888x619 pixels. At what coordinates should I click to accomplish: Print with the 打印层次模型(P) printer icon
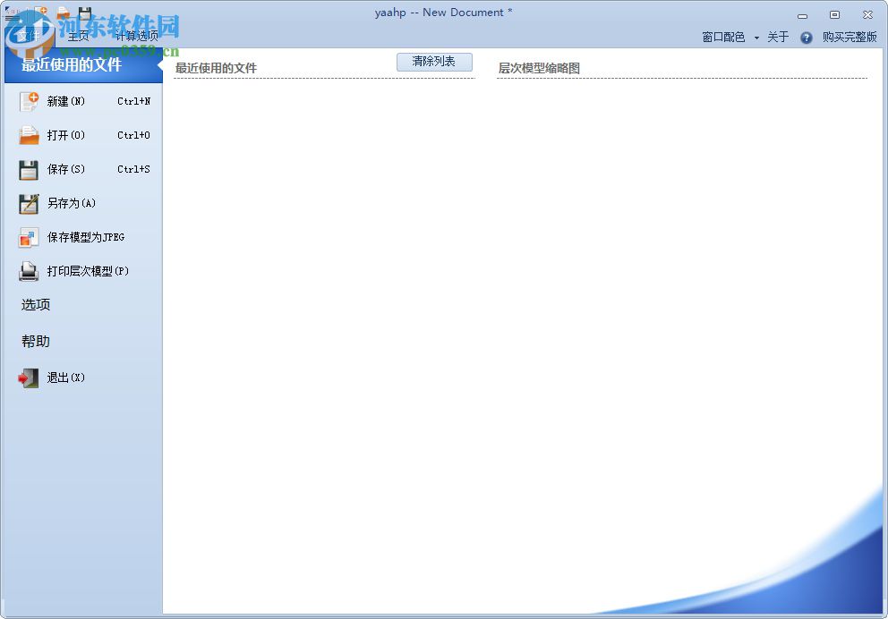28,271
